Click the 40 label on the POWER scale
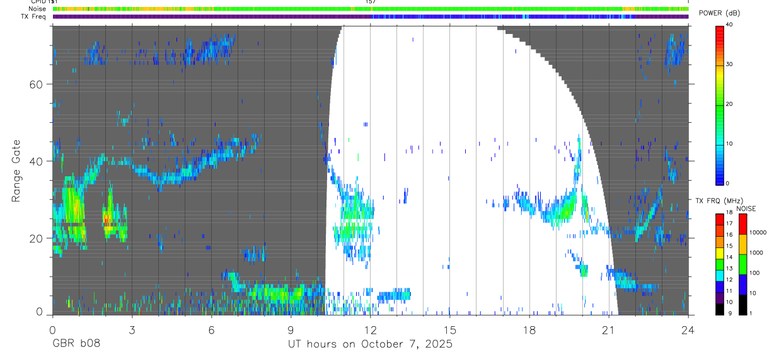The image size is (774, 357). click(729, 25)
